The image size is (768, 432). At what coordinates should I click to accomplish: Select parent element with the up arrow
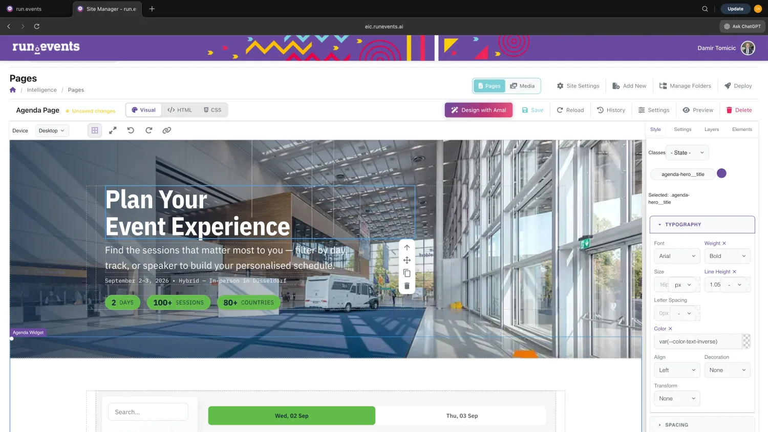tap(407, 248)
